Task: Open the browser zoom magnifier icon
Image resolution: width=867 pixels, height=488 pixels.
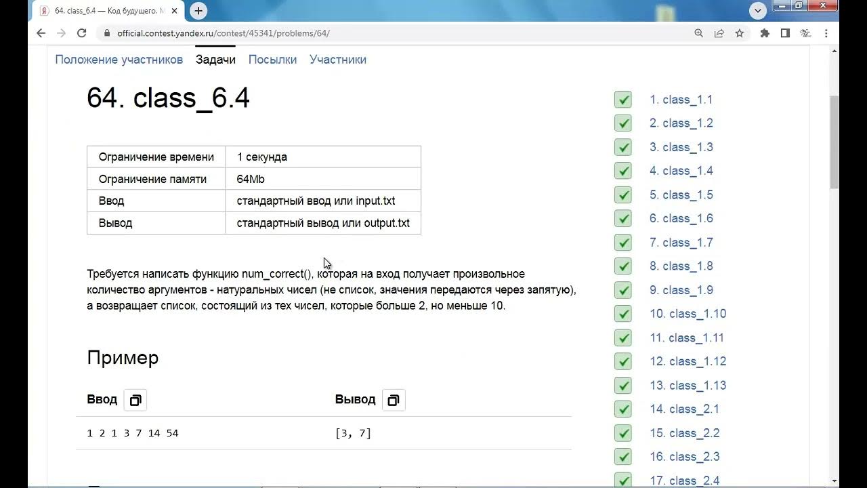Action: 699,33
